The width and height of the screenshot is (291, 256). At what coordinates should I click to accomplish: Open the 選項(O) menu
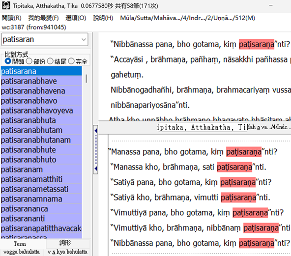tap(76, 18)
